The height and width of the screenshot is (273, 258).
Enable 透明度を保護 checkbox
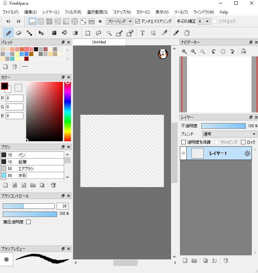(183, 142)
